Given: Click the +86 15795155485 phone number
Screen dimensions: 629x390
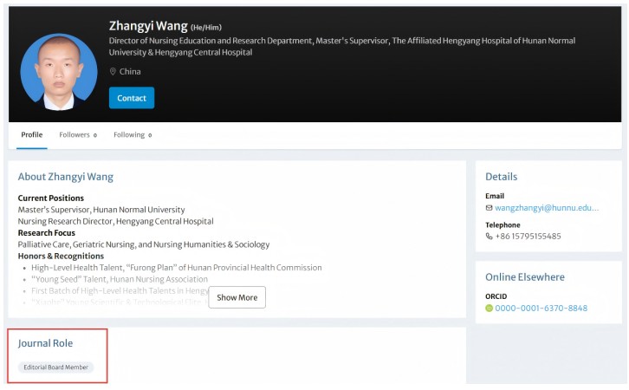Looking at the screenshot, I should [x=528, y=237].
